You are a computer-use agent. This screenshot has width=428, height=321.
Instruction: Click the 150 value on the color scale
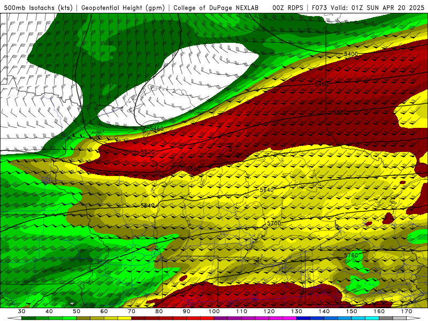[351, 311]
